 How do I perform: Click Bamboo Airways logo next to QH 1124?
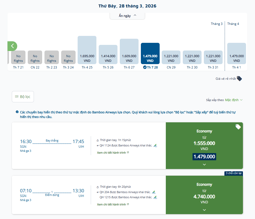click(155, 146)
